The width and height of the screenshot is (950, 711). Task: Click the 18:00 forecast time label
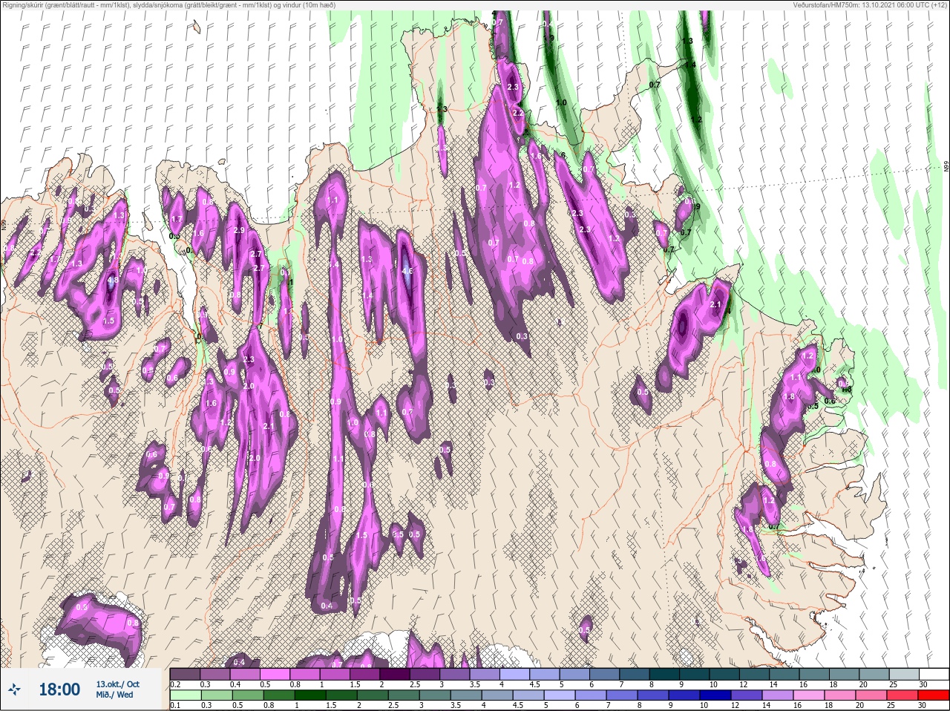59,689
